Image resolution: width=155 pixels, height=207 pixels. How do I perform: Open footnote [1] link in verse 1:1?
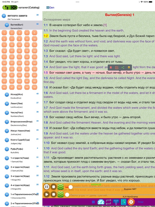[105, 25]
